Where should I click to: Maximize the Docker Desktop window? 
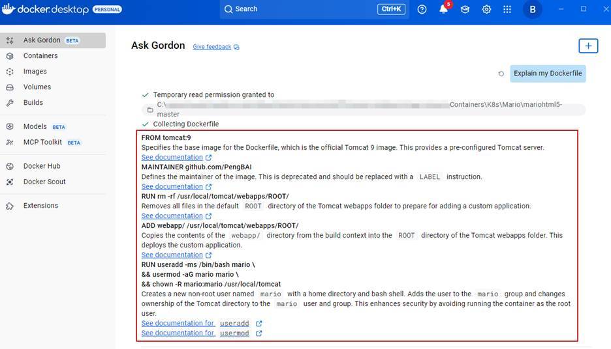[584, 9]
